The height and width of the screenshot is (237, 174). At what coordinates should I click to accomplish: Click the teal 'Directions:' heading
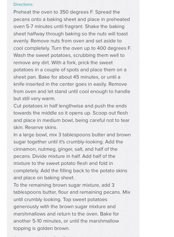tap(23, 4)
